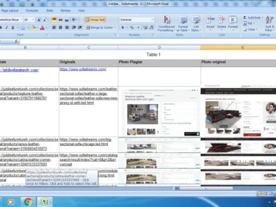
Task: Click the Shrink Font icon
Action: (45, 20)
